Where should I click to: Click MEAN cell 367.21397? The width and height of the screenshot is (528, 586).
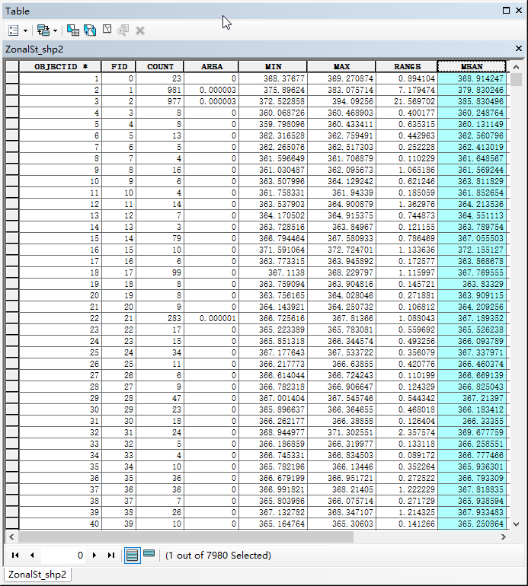tap(472, 398)
